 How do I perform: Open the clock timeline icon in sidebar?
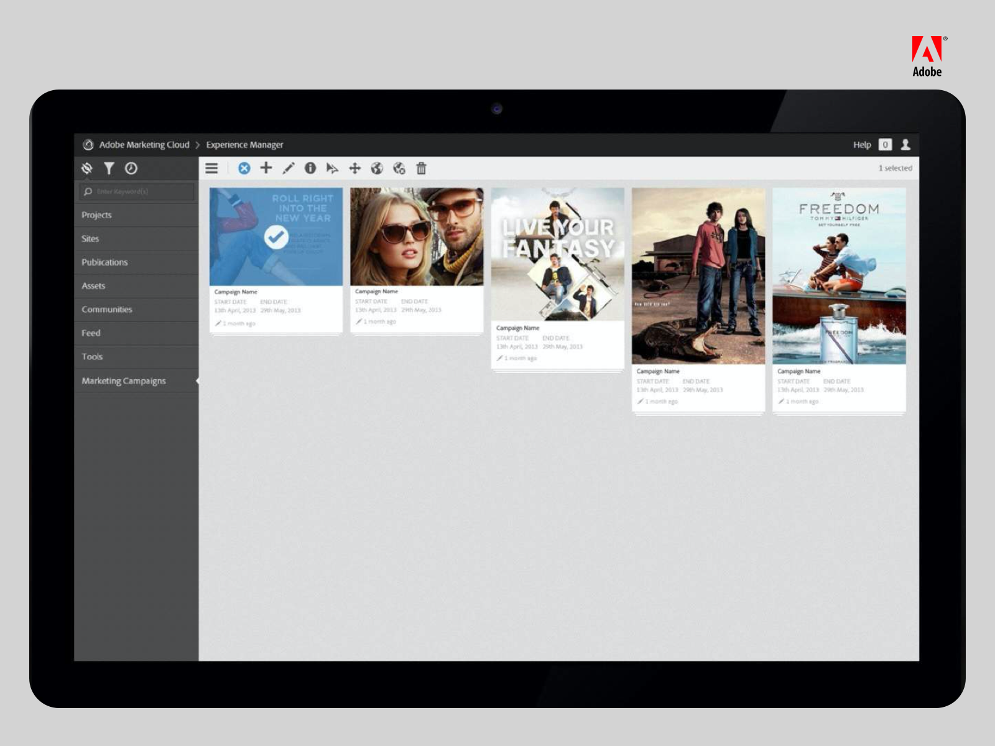coord(131,168)
